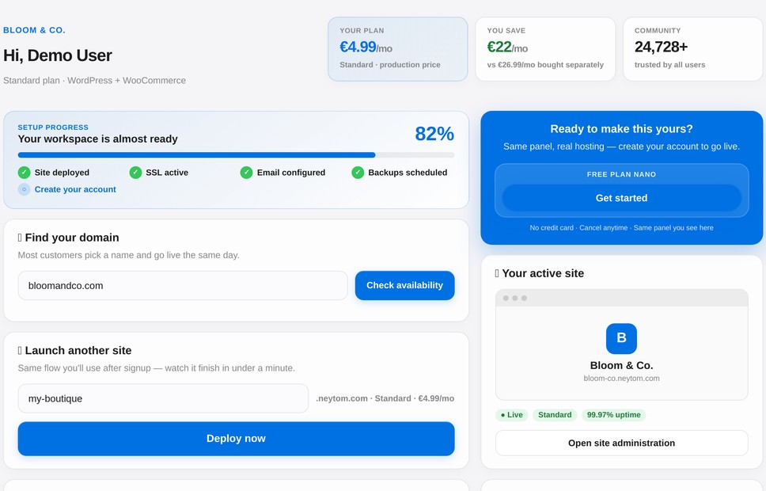Click the Email configured label
Image resolution: width=766 pixels, height=491 pixels.
point(291,173)
